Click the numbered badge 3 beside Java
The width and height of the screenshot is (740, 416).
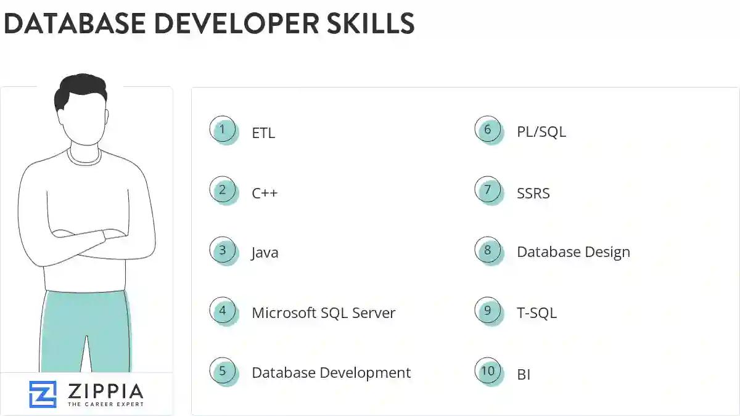[x=223, y=250]
